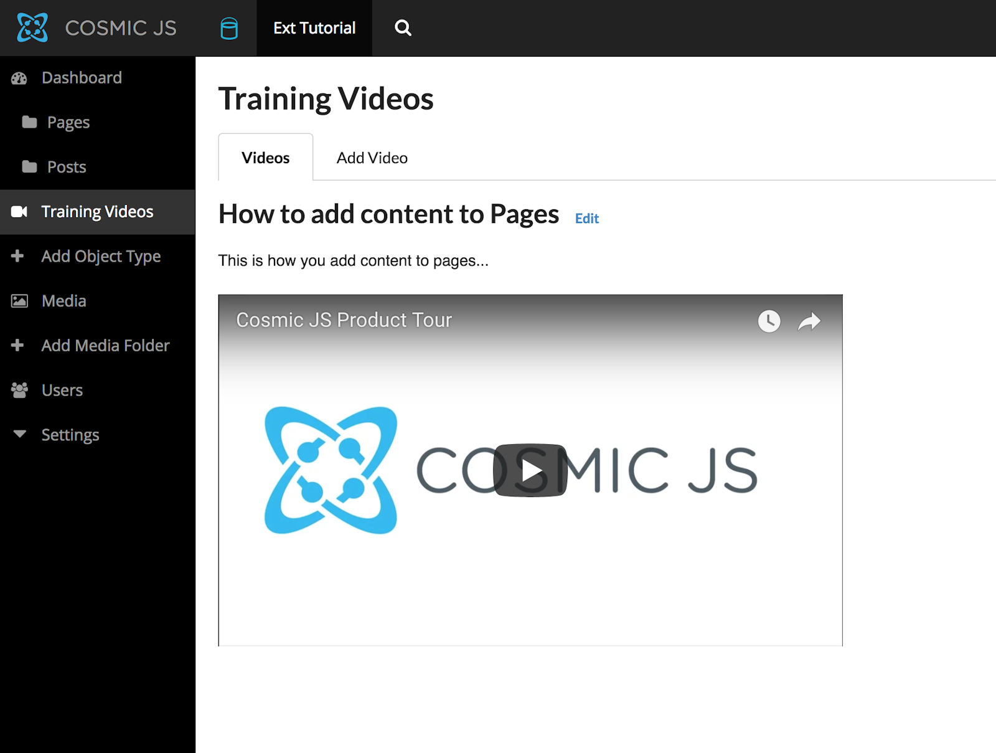Click the plus icon beside Add Object Type
Viewport: 996px width, 753px height.
17,256
